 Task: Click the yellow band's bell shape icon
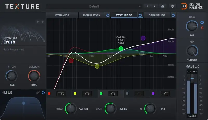(x=87, y=94)
